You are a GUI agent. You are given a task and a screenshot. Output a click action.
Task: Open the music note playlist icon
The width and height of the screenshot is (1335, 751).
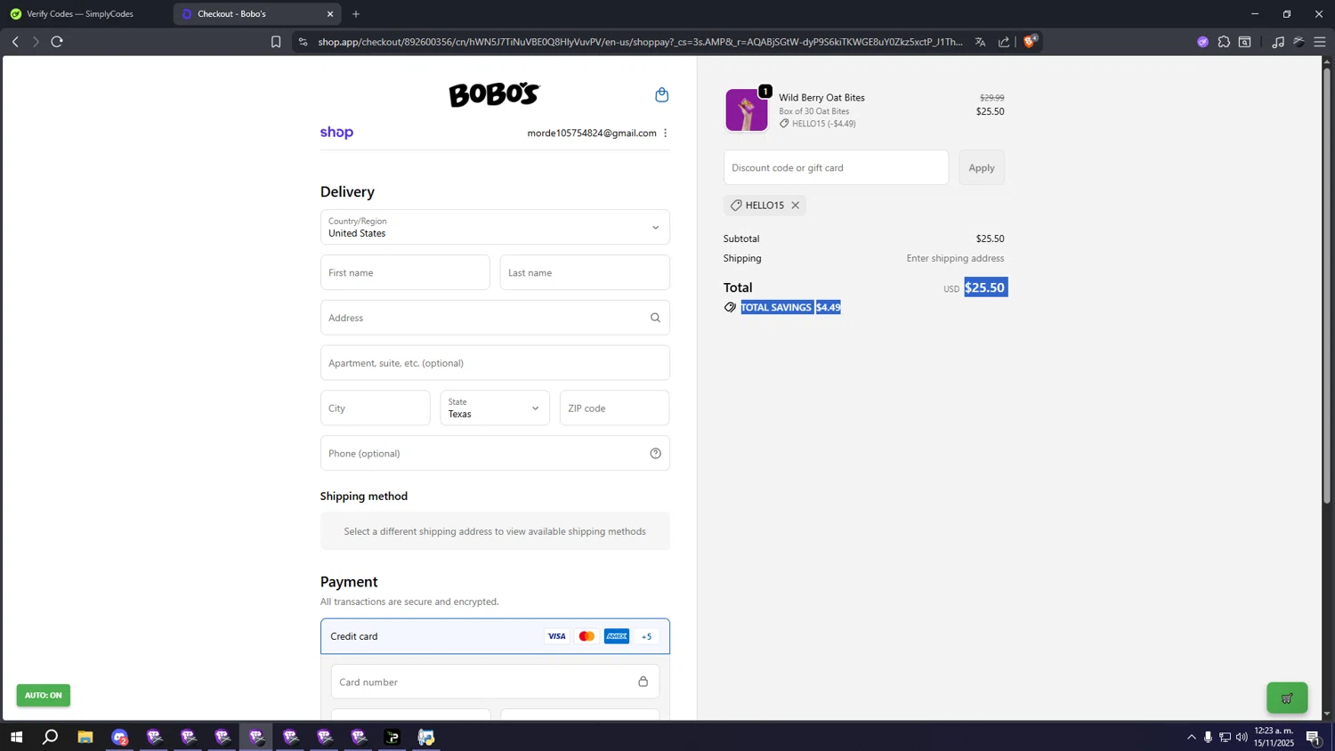coord(1278,42)
